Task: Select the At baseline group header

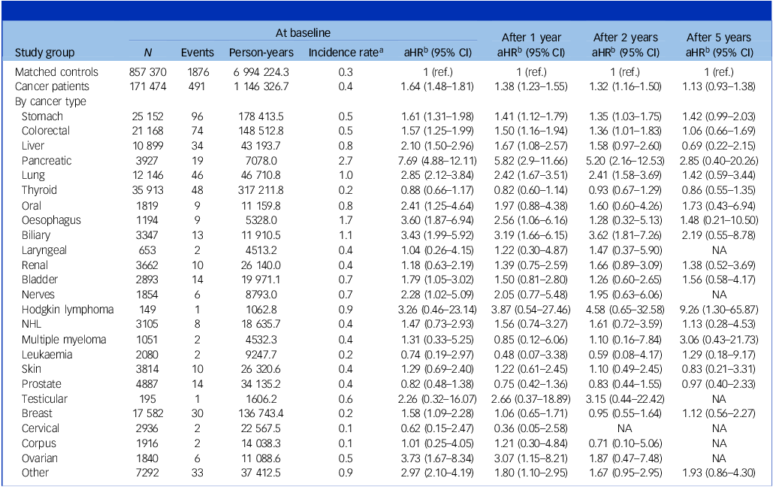Action: (303, 34)
